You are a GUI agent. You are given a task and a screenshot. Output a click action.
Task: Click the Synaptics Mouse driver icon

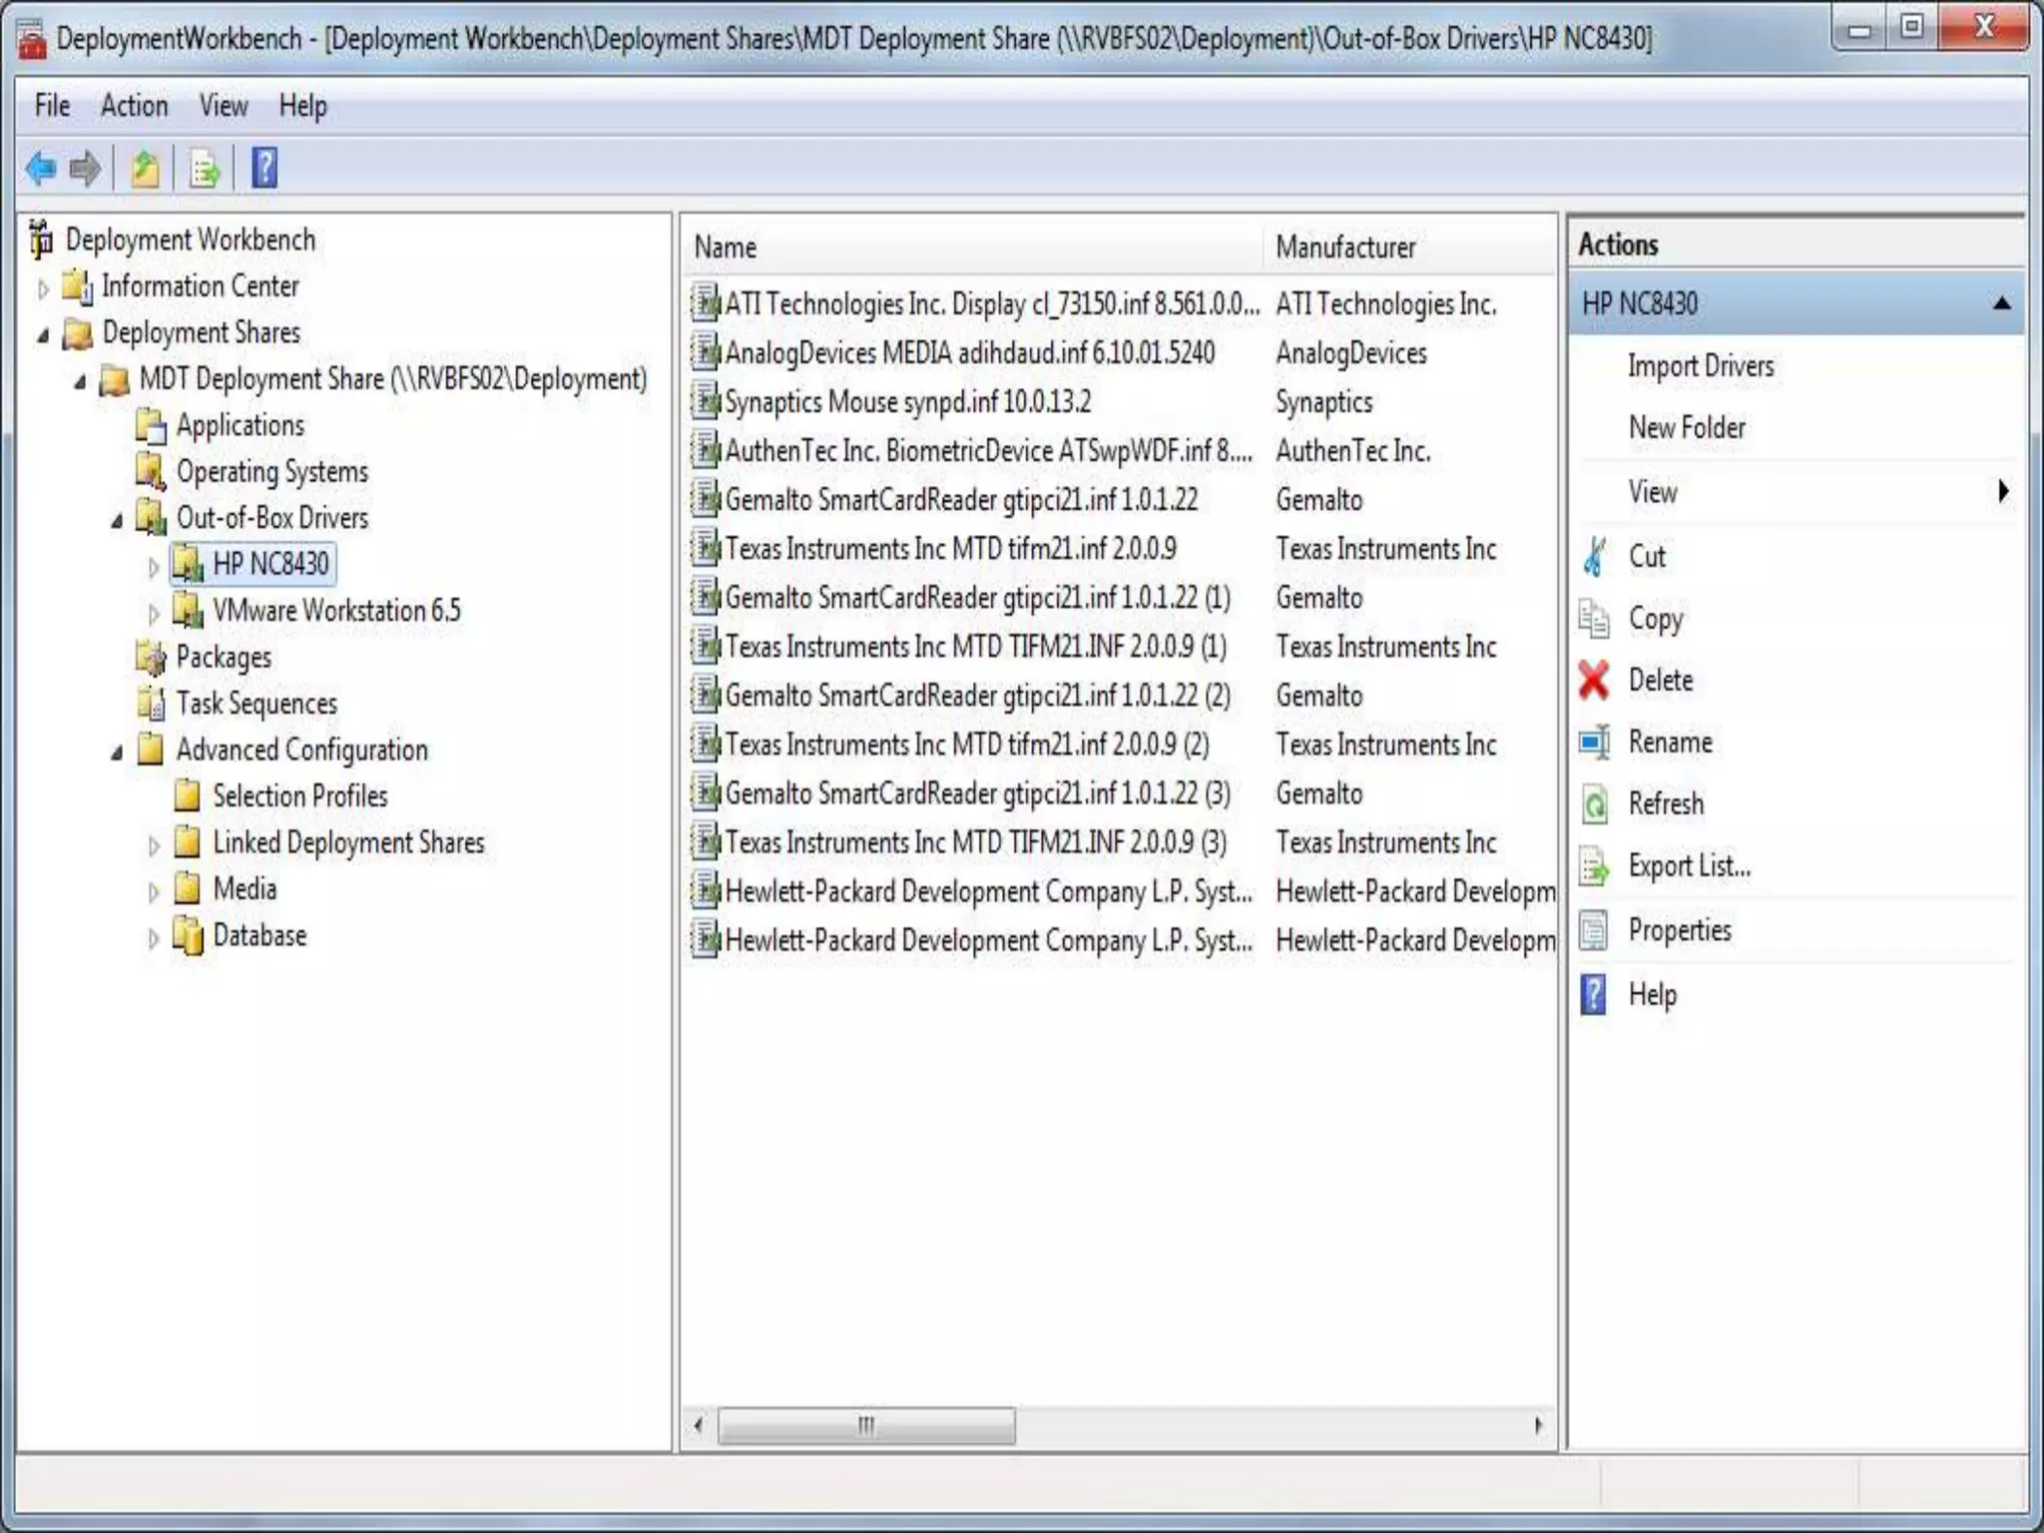pyautogui.click(x=706, y=401)
